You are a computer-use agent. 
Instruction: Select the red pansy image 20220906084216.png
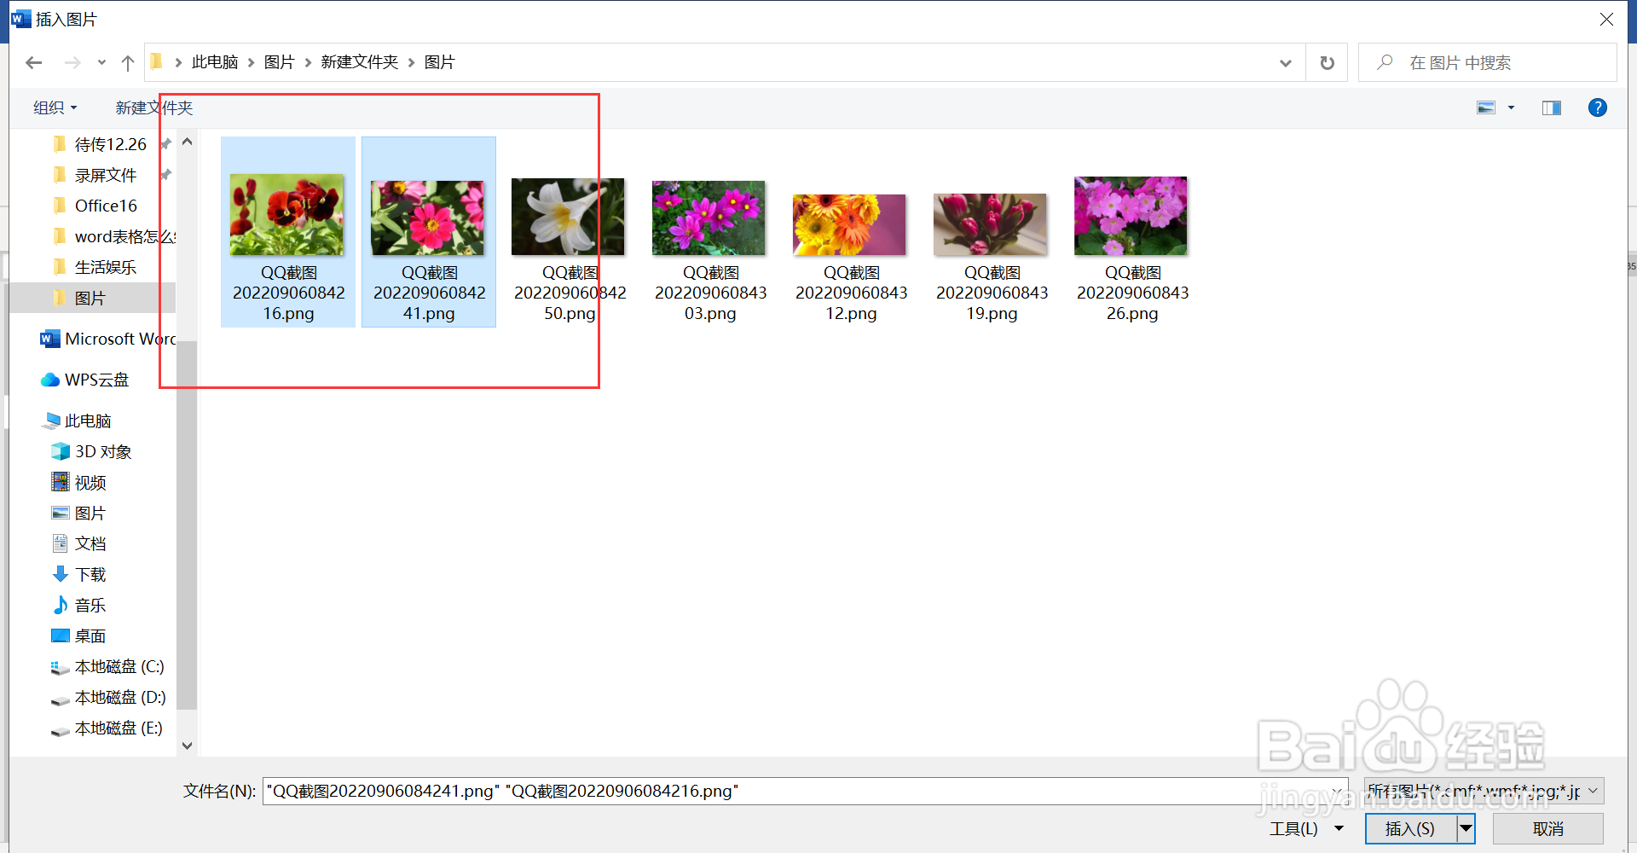coord(288,232)
